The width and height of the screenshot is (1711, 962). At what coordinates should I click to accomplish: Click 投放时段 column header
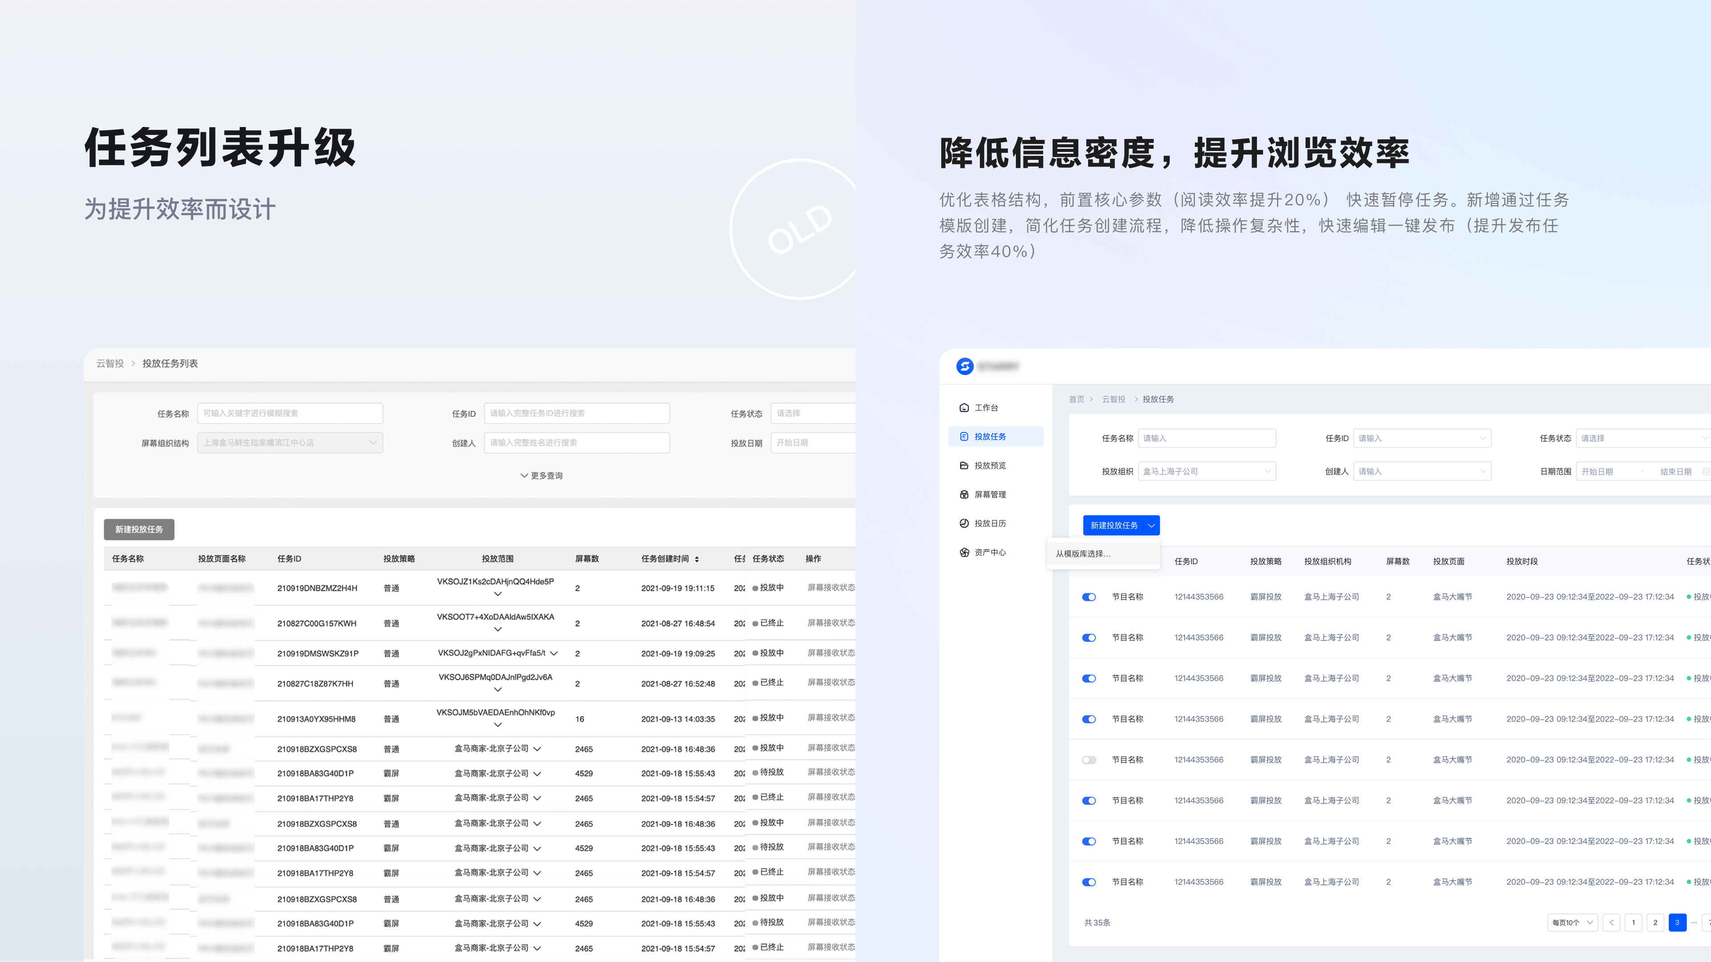pyautogui.click(x=1523, y=561)
